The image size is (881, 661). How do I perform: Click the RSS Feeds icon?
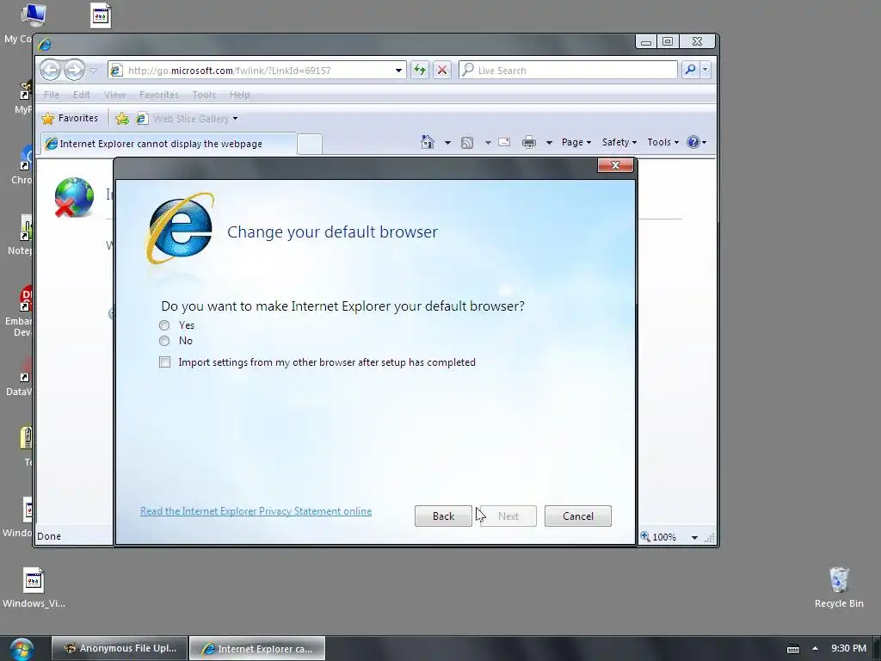[467, 143]
